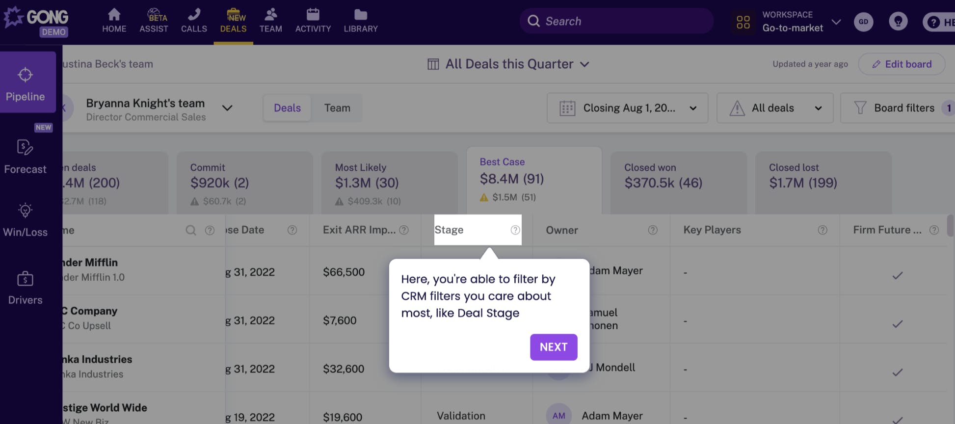Click the $66,500 Exit ARR value

pos(344,272)
